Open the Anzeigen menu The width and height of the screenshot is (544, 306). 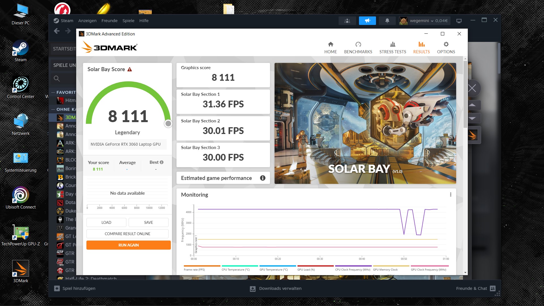87,21
